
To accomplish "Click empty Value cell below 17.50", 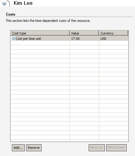I will [84, 43].
